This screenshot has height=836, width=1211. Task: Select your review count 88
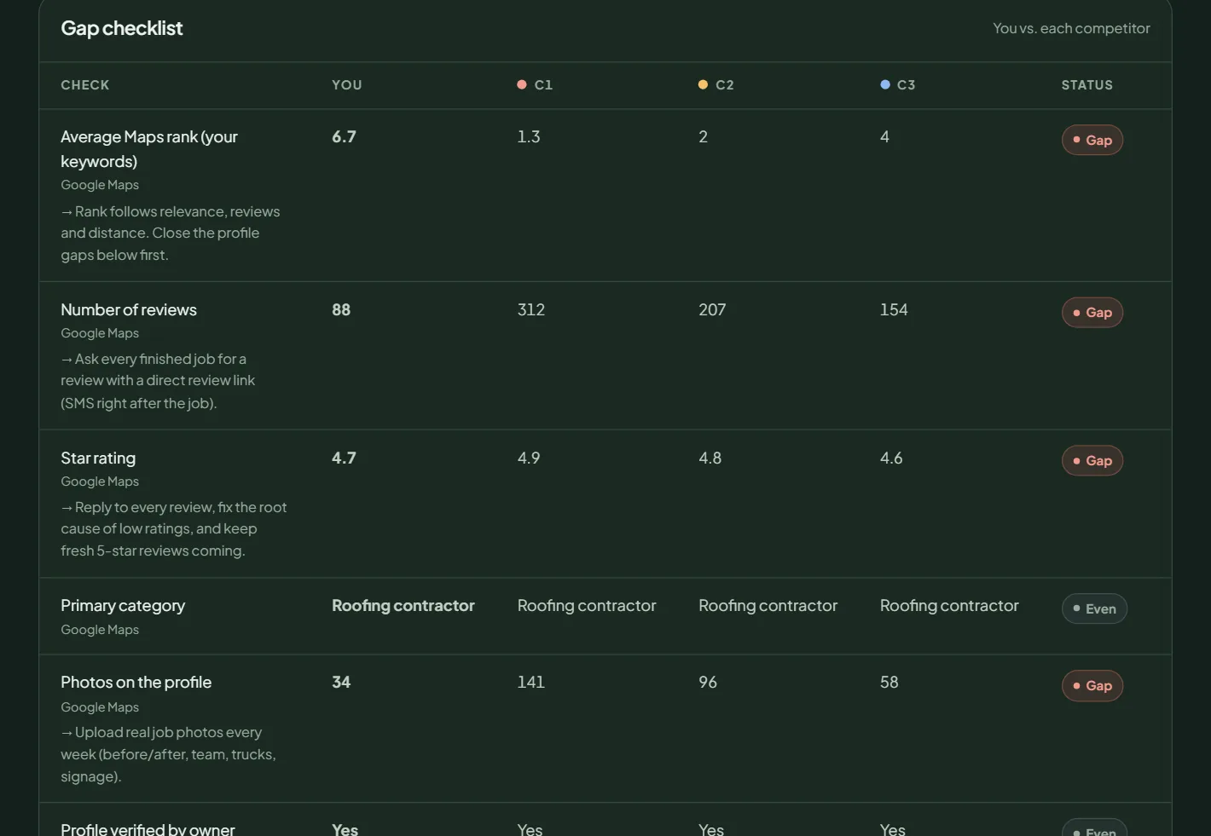(341, 309)
